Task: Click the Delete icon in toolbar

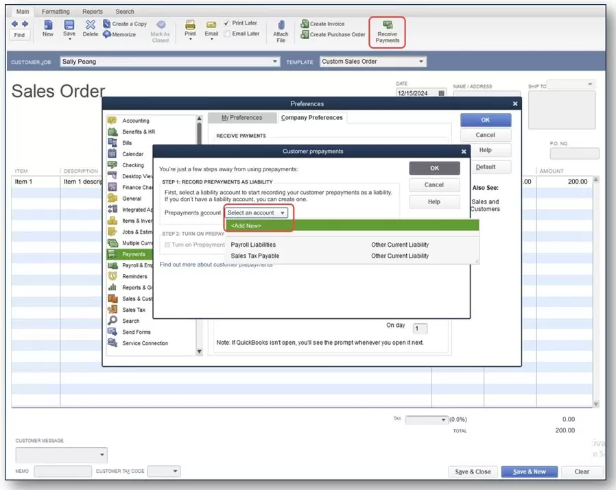Action: point(91,25)
